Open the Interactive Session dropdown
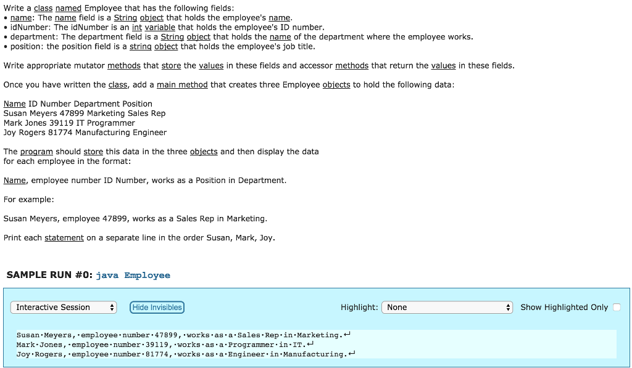Screen dimensions: 632x368 pyautogui.click(x=63, y=307)
